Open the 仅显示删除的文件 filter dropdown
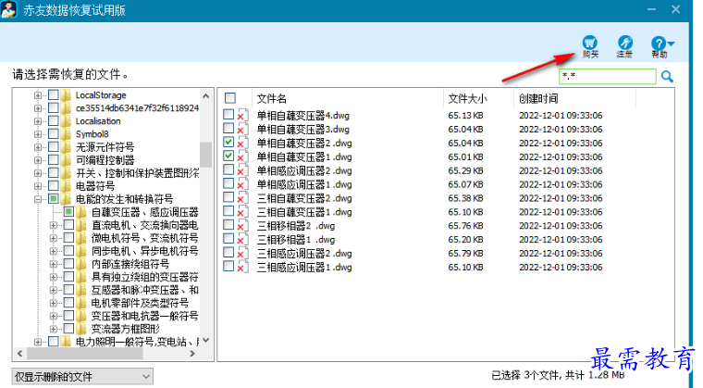703x388 pixels. coord(82,376)
